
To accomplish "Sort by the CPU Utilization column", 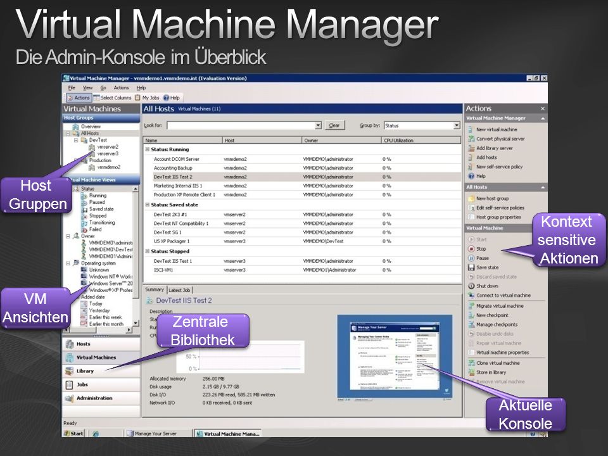I will pos(421,141).
